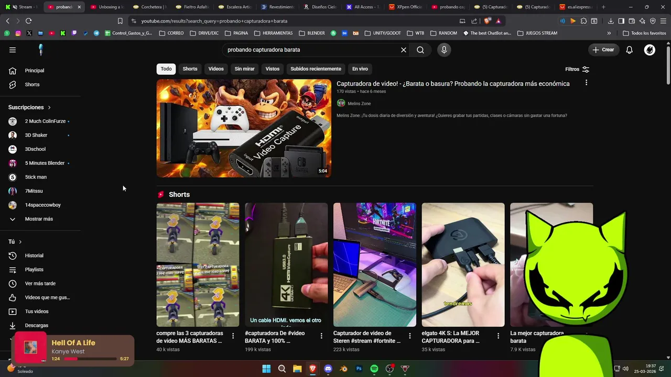Open options for the Steren capturador short

[410, 336]
